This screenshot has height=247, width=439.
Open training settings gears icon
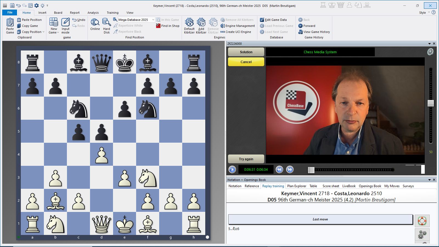point(422,235)
